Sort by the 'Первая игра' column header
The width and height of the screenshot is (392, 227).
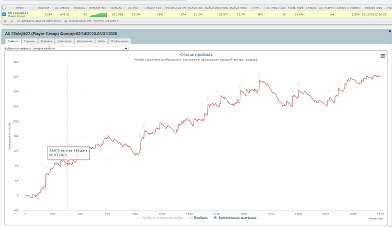tap(374, 8)
